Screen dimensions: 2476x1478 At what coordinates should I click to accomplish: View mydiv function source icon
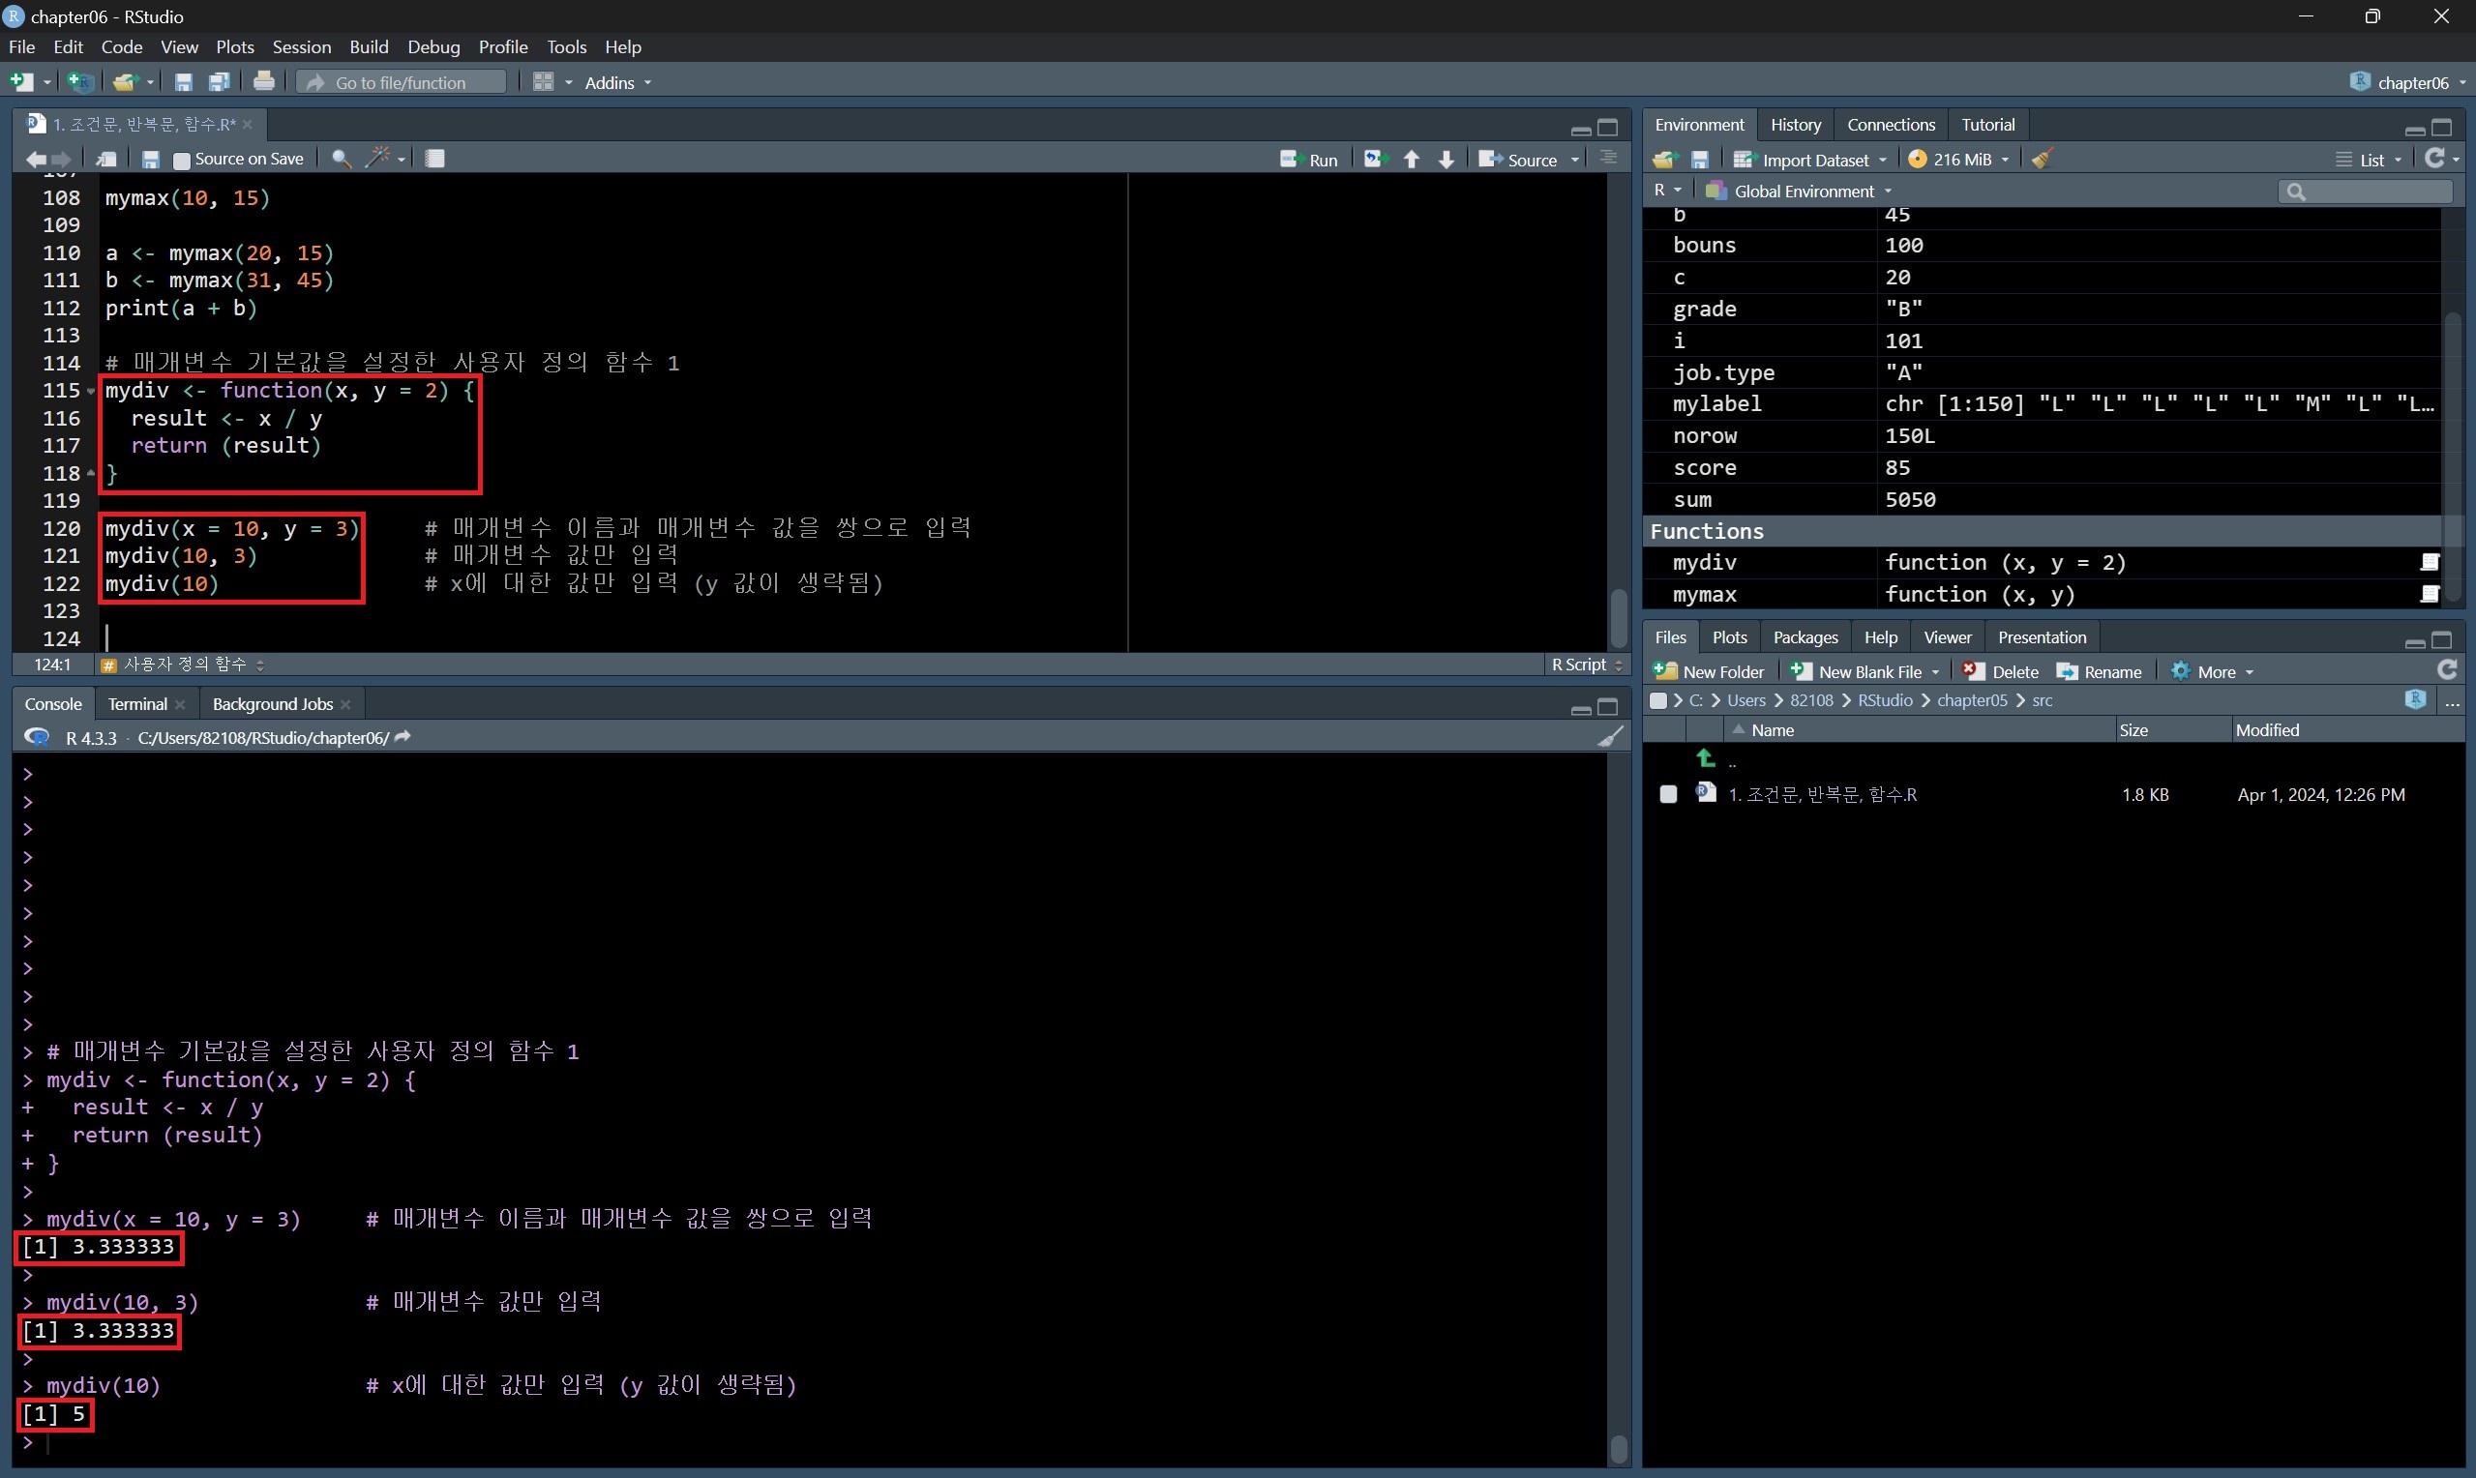tap(2430, 563)
